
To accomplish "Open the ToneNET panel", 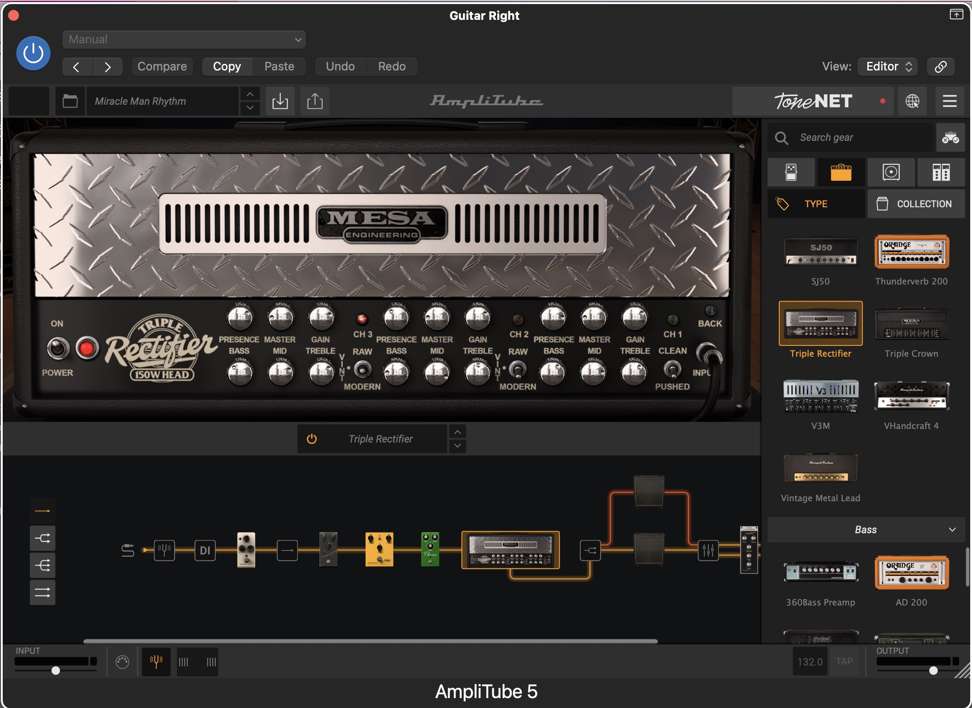I will (813, 101).
